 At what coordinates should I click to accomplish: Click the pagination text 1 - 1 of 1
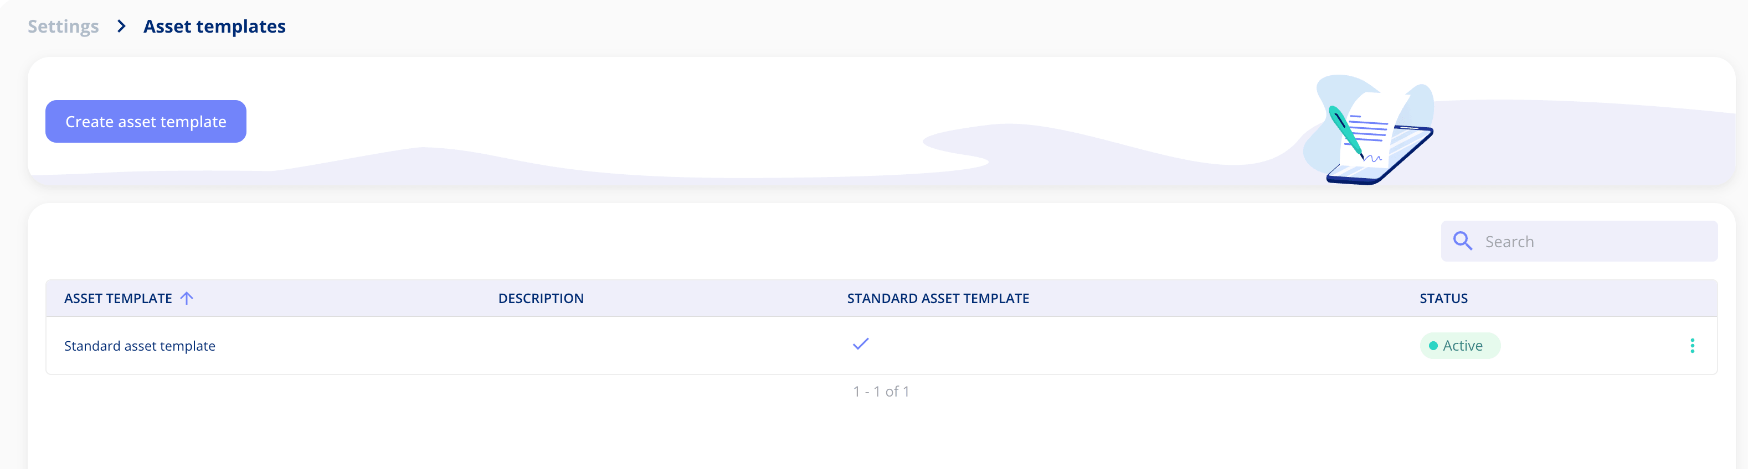coord(880,390)
